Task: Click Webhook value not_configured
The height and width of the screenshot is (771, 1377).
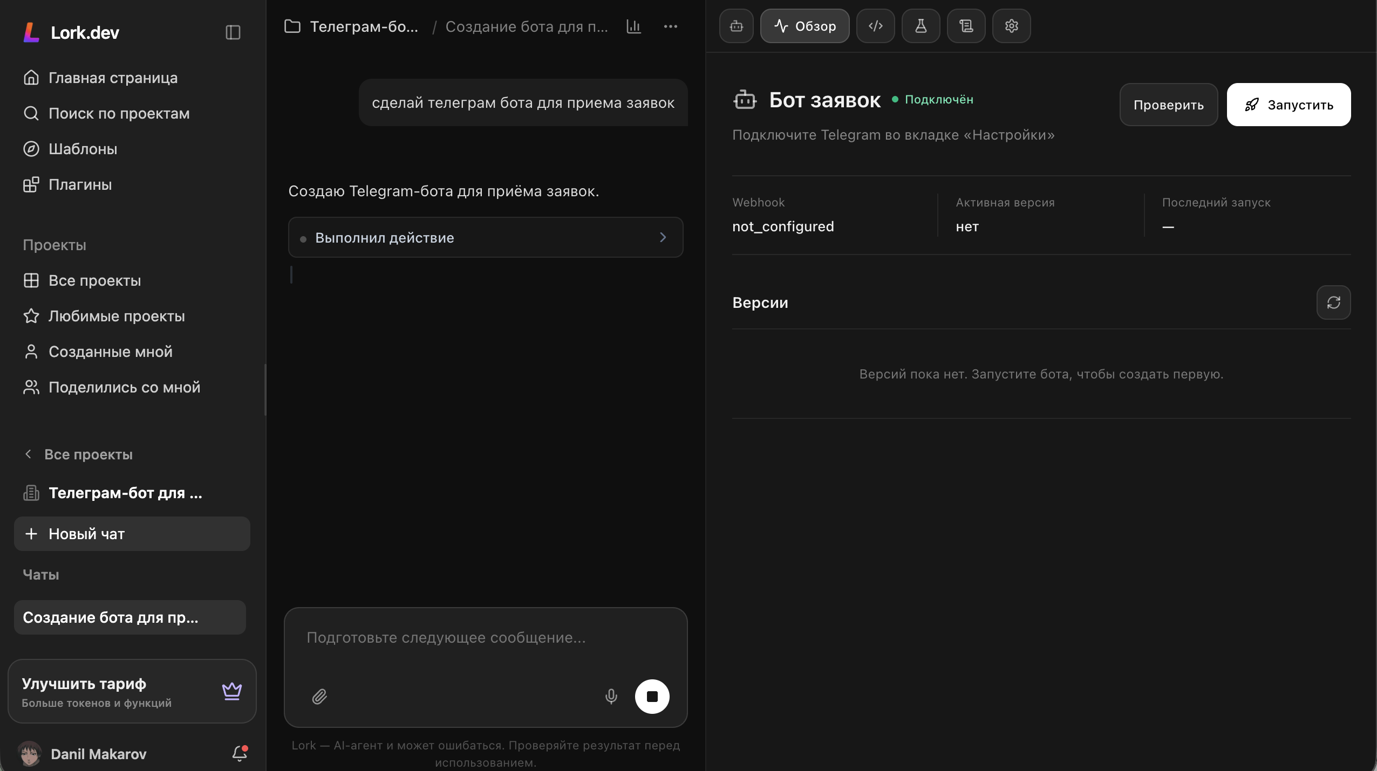Action: coord(783,226)
